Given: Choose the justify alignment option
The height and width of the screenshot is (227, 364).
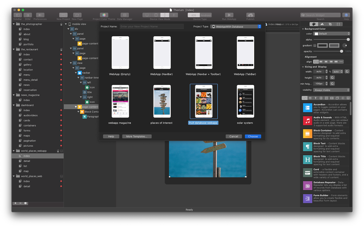Looking at the screenshot, I should pos(336,62).
